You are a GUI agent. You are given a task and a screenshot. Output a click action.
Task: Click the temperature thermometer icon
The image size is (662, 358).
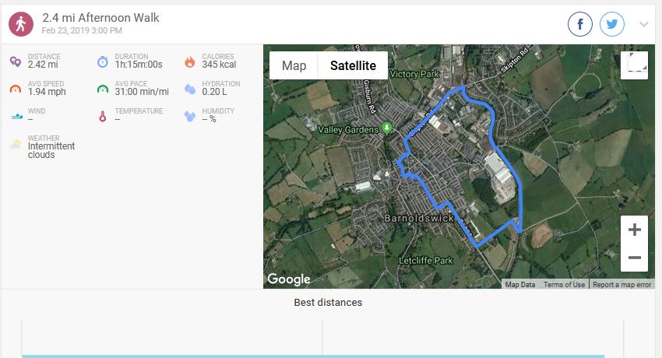(103, 116)
